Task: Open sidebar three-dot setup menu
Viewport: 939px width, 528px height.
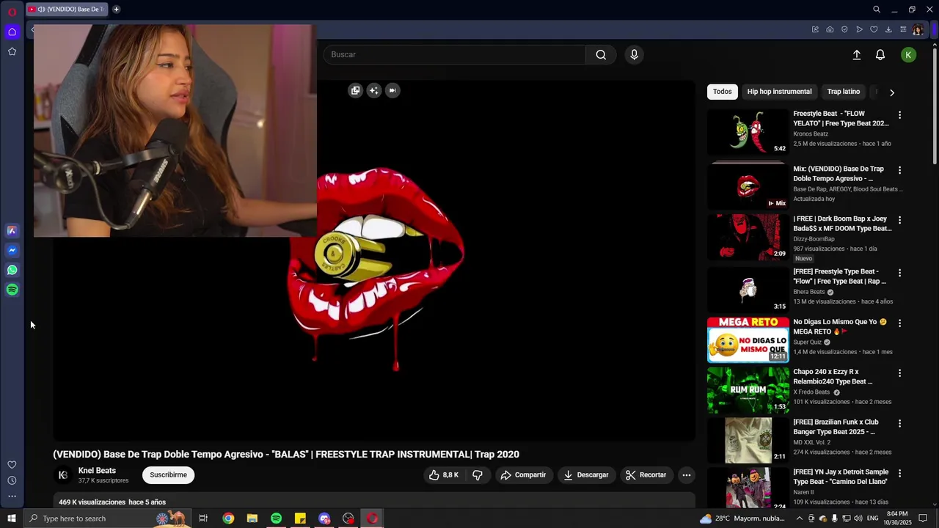Action: point(12,496)
